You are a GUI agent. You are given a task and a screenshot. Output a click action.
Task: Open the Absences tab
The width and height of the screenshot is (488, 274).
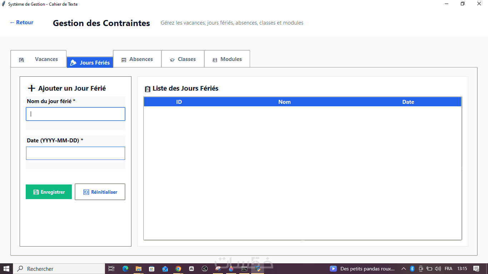click(137, 59)
